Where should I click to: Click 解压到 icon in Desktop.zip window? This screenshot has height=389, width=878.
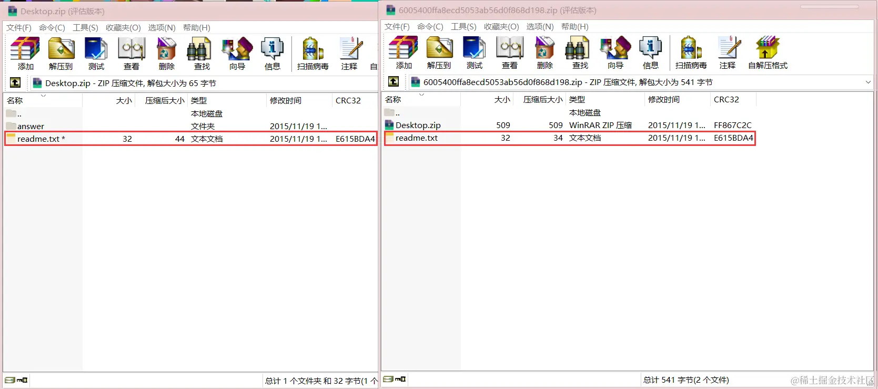[x=61, y=54]
